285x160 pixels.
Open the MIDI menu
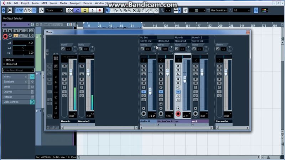(x=44, y=3)
